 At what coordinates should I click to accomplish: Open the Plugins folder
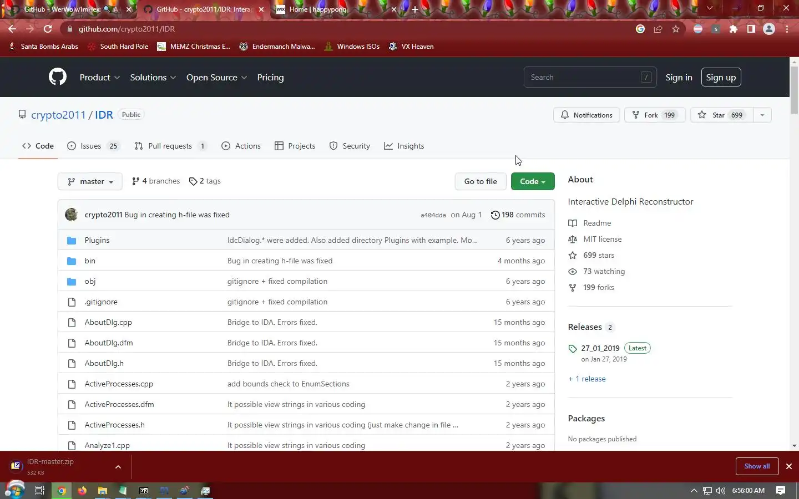pos(97,240)
